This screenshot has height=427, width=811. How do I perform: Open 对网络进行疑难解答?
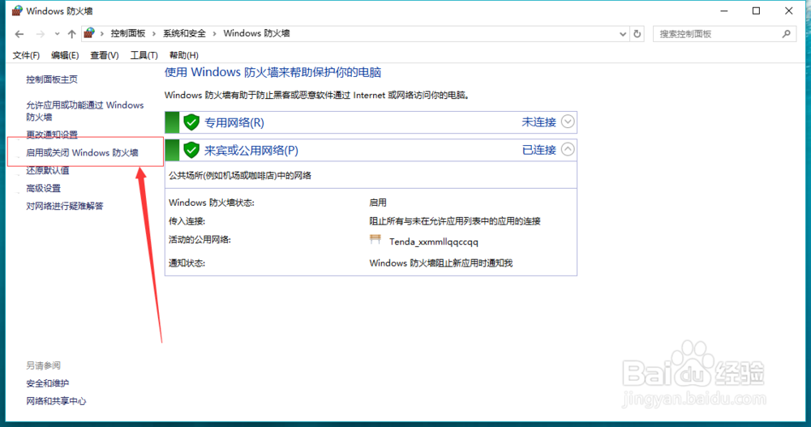tap(65, 206)
